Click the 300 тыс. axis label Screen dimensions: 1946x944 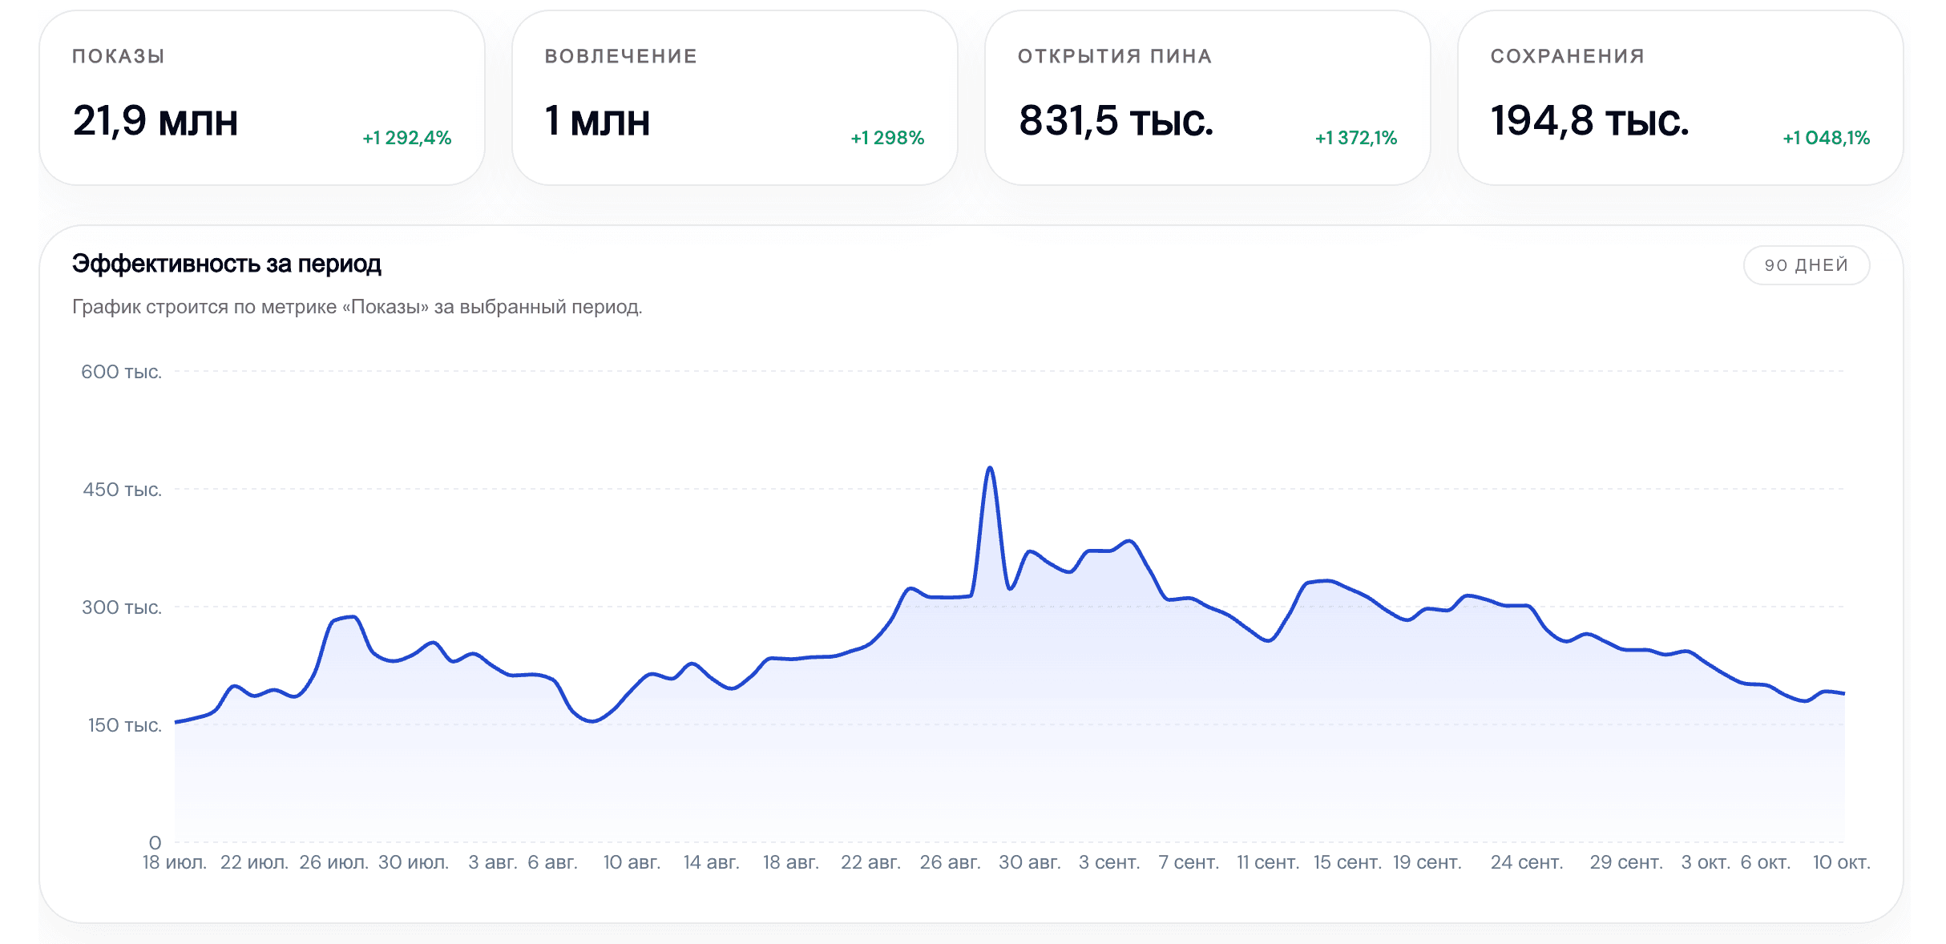121,607
